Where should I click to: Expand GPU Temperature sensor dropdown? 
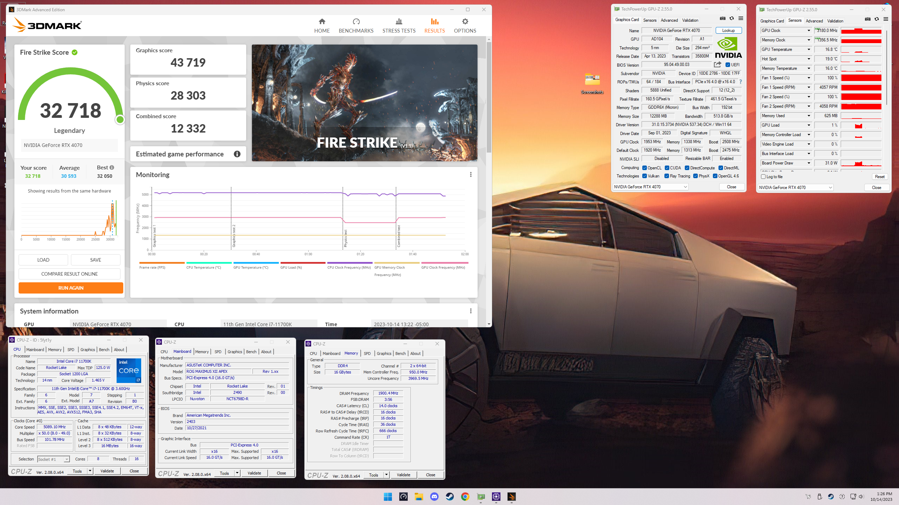tap(808, 49)
